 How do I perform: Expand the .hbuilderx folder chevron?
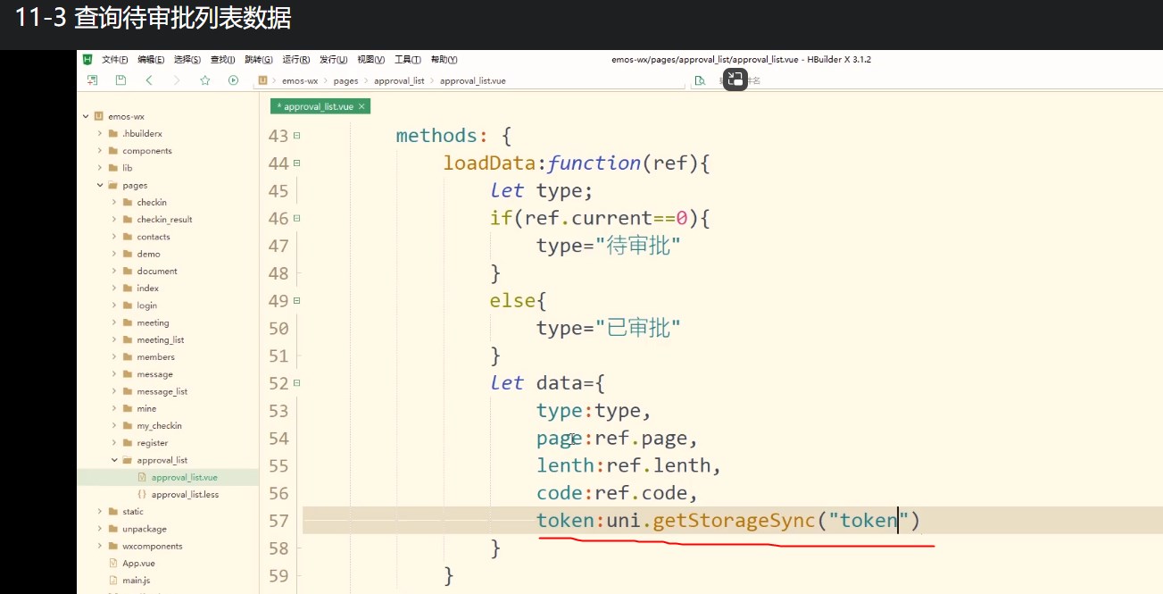100,134
